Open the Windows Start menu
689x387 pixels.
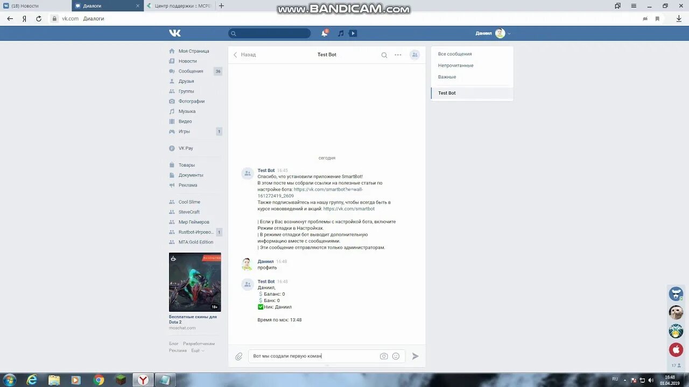pyautogui.click(x=9, y=380)
